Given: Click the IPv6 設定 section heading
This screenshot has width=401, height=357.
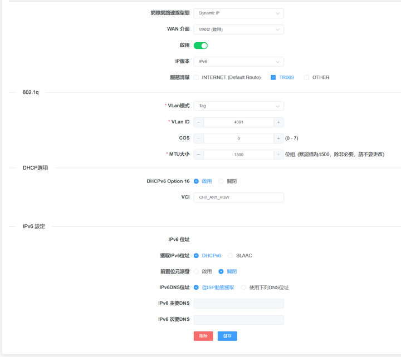Looking at the screenshot, I should pyautogui.click(x=34, y=226).
